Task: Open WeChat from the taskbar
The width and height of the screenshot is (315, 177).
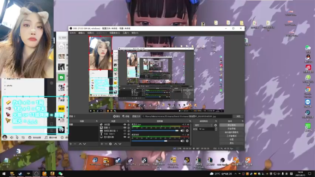Action: pos(61,173)
